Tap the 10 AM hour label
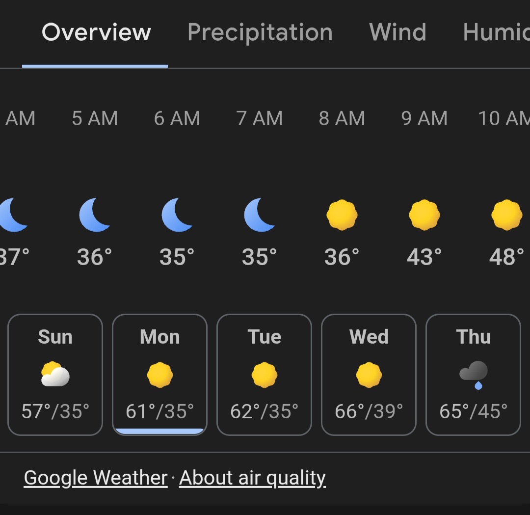The image size is (530, 515). pos(503,119)
